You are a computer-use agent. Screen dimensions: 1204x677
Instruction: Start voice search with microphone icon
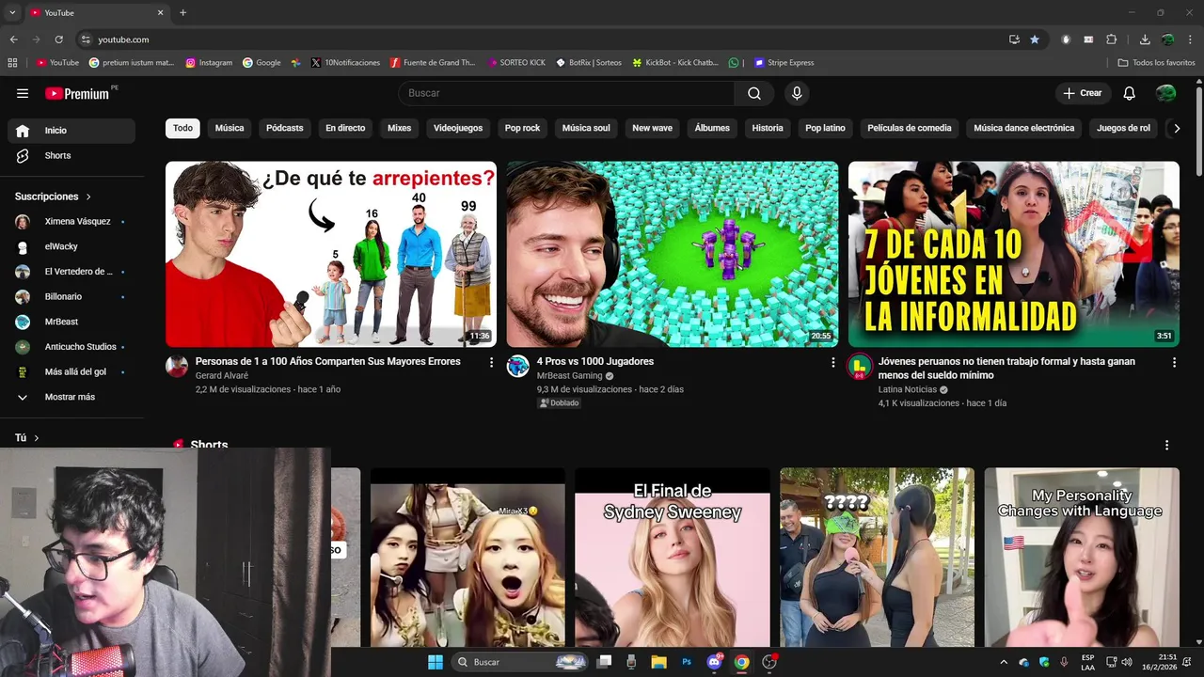[x=797, y=93]
